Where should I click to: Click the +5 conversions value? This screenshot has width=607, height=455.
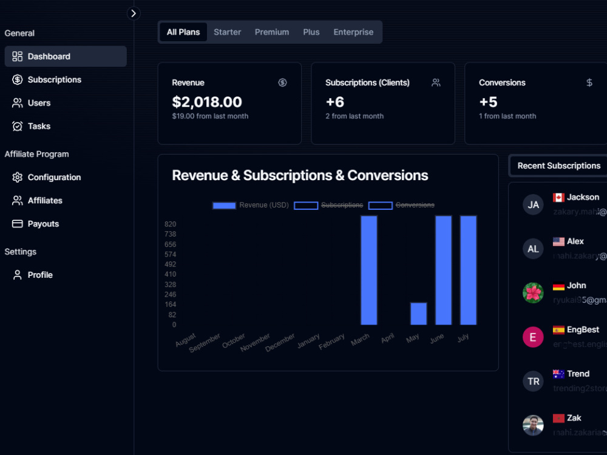click(488, 102)
